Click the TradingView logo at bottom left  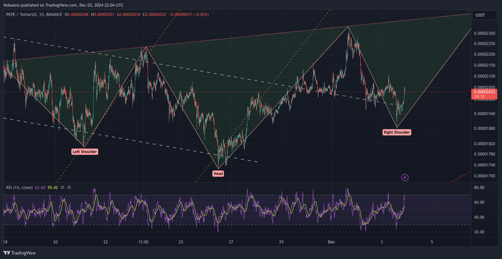[x=19, y=253]
